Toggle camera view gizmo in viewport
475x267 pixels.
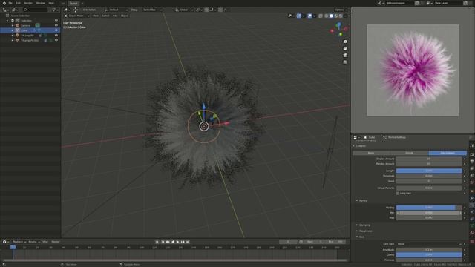coord(345,55)
